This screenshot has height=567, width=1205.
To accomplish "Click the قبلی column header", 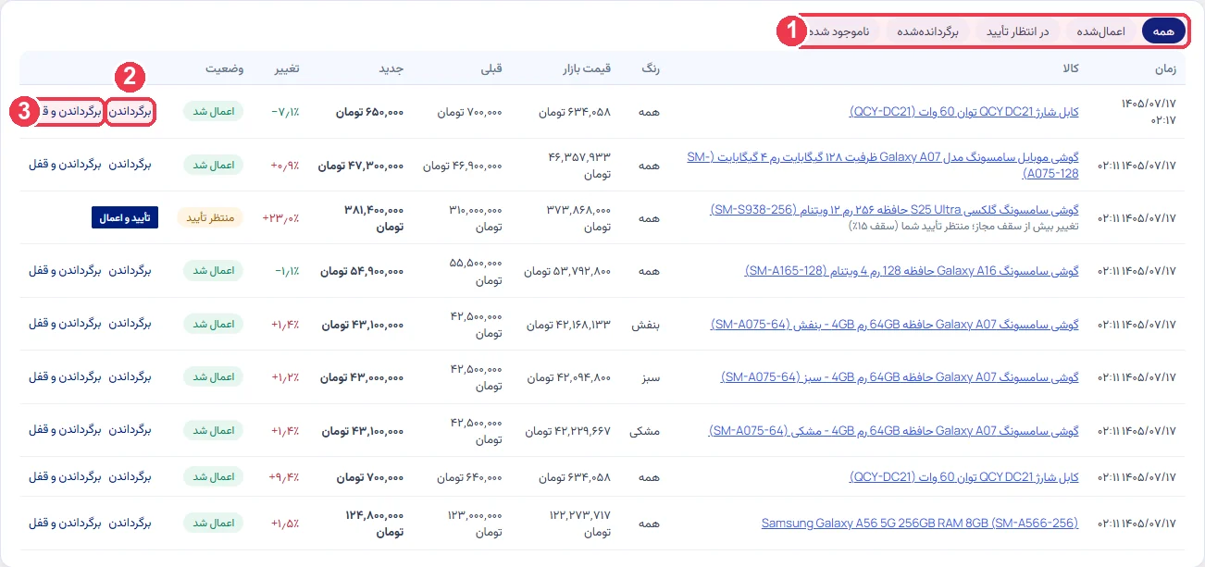I will [x=491, y=69].
